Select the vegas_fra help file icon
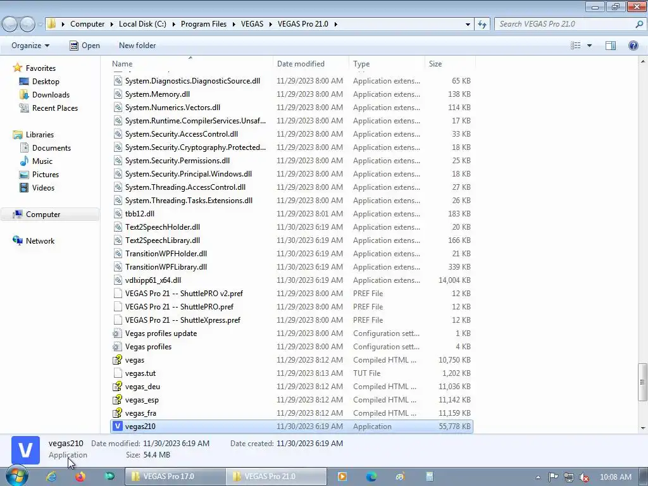The width and height of the screenshot is (648, 486). (118, 413)
